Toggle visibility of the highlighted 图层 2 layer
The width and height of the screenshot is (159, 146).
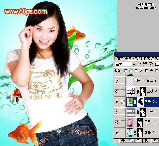pos(117,102)
